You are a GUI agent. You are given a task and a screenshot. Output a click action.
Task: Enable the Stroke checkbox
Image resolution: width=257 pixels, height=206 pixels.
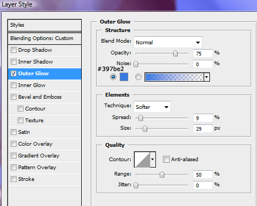point(13,179)
